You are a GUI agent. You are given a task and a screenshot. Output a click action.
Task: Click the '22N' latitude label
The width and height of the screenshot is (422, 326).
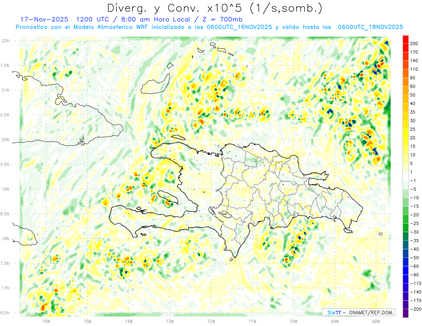click(6, 41)
